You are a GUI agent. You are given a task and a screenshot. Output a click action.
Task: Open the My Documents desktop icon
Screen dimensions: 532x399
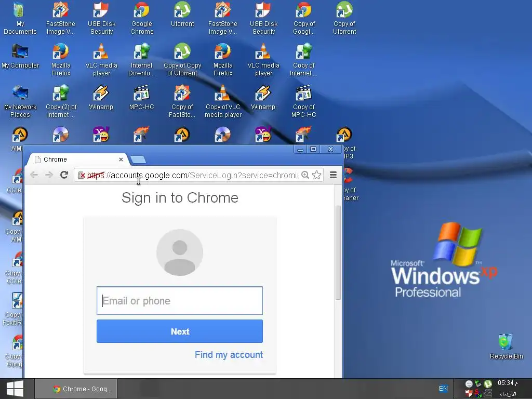20,19
